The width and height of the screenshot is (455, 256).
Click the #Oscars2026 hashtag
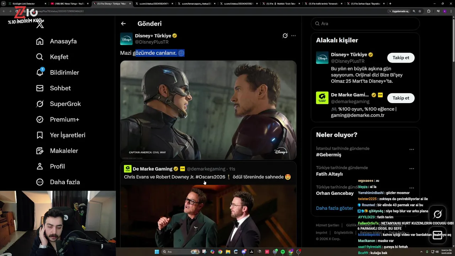(210, 177)
